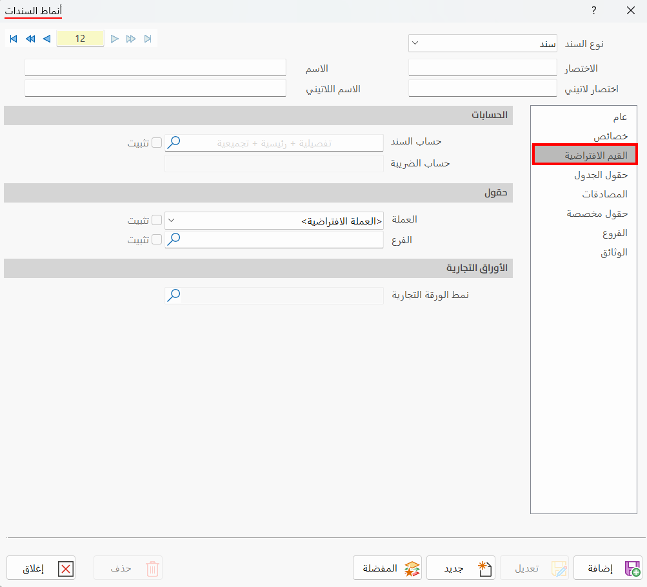Open the المصادقات section
This screenshot has width=647, height=587.
584,194
